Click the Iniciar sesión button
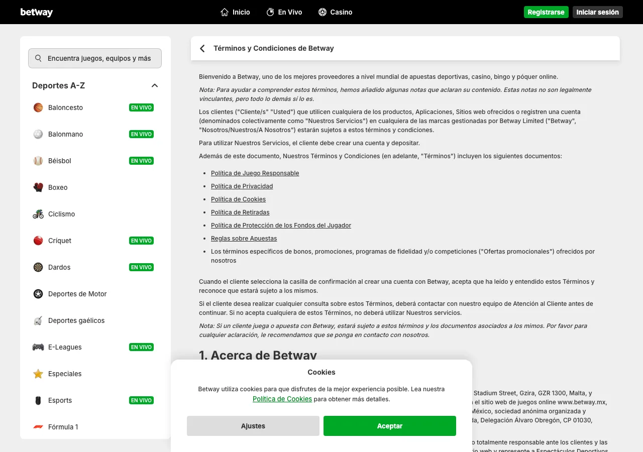This screenshot has height=452, width=643. pos(598,12)
